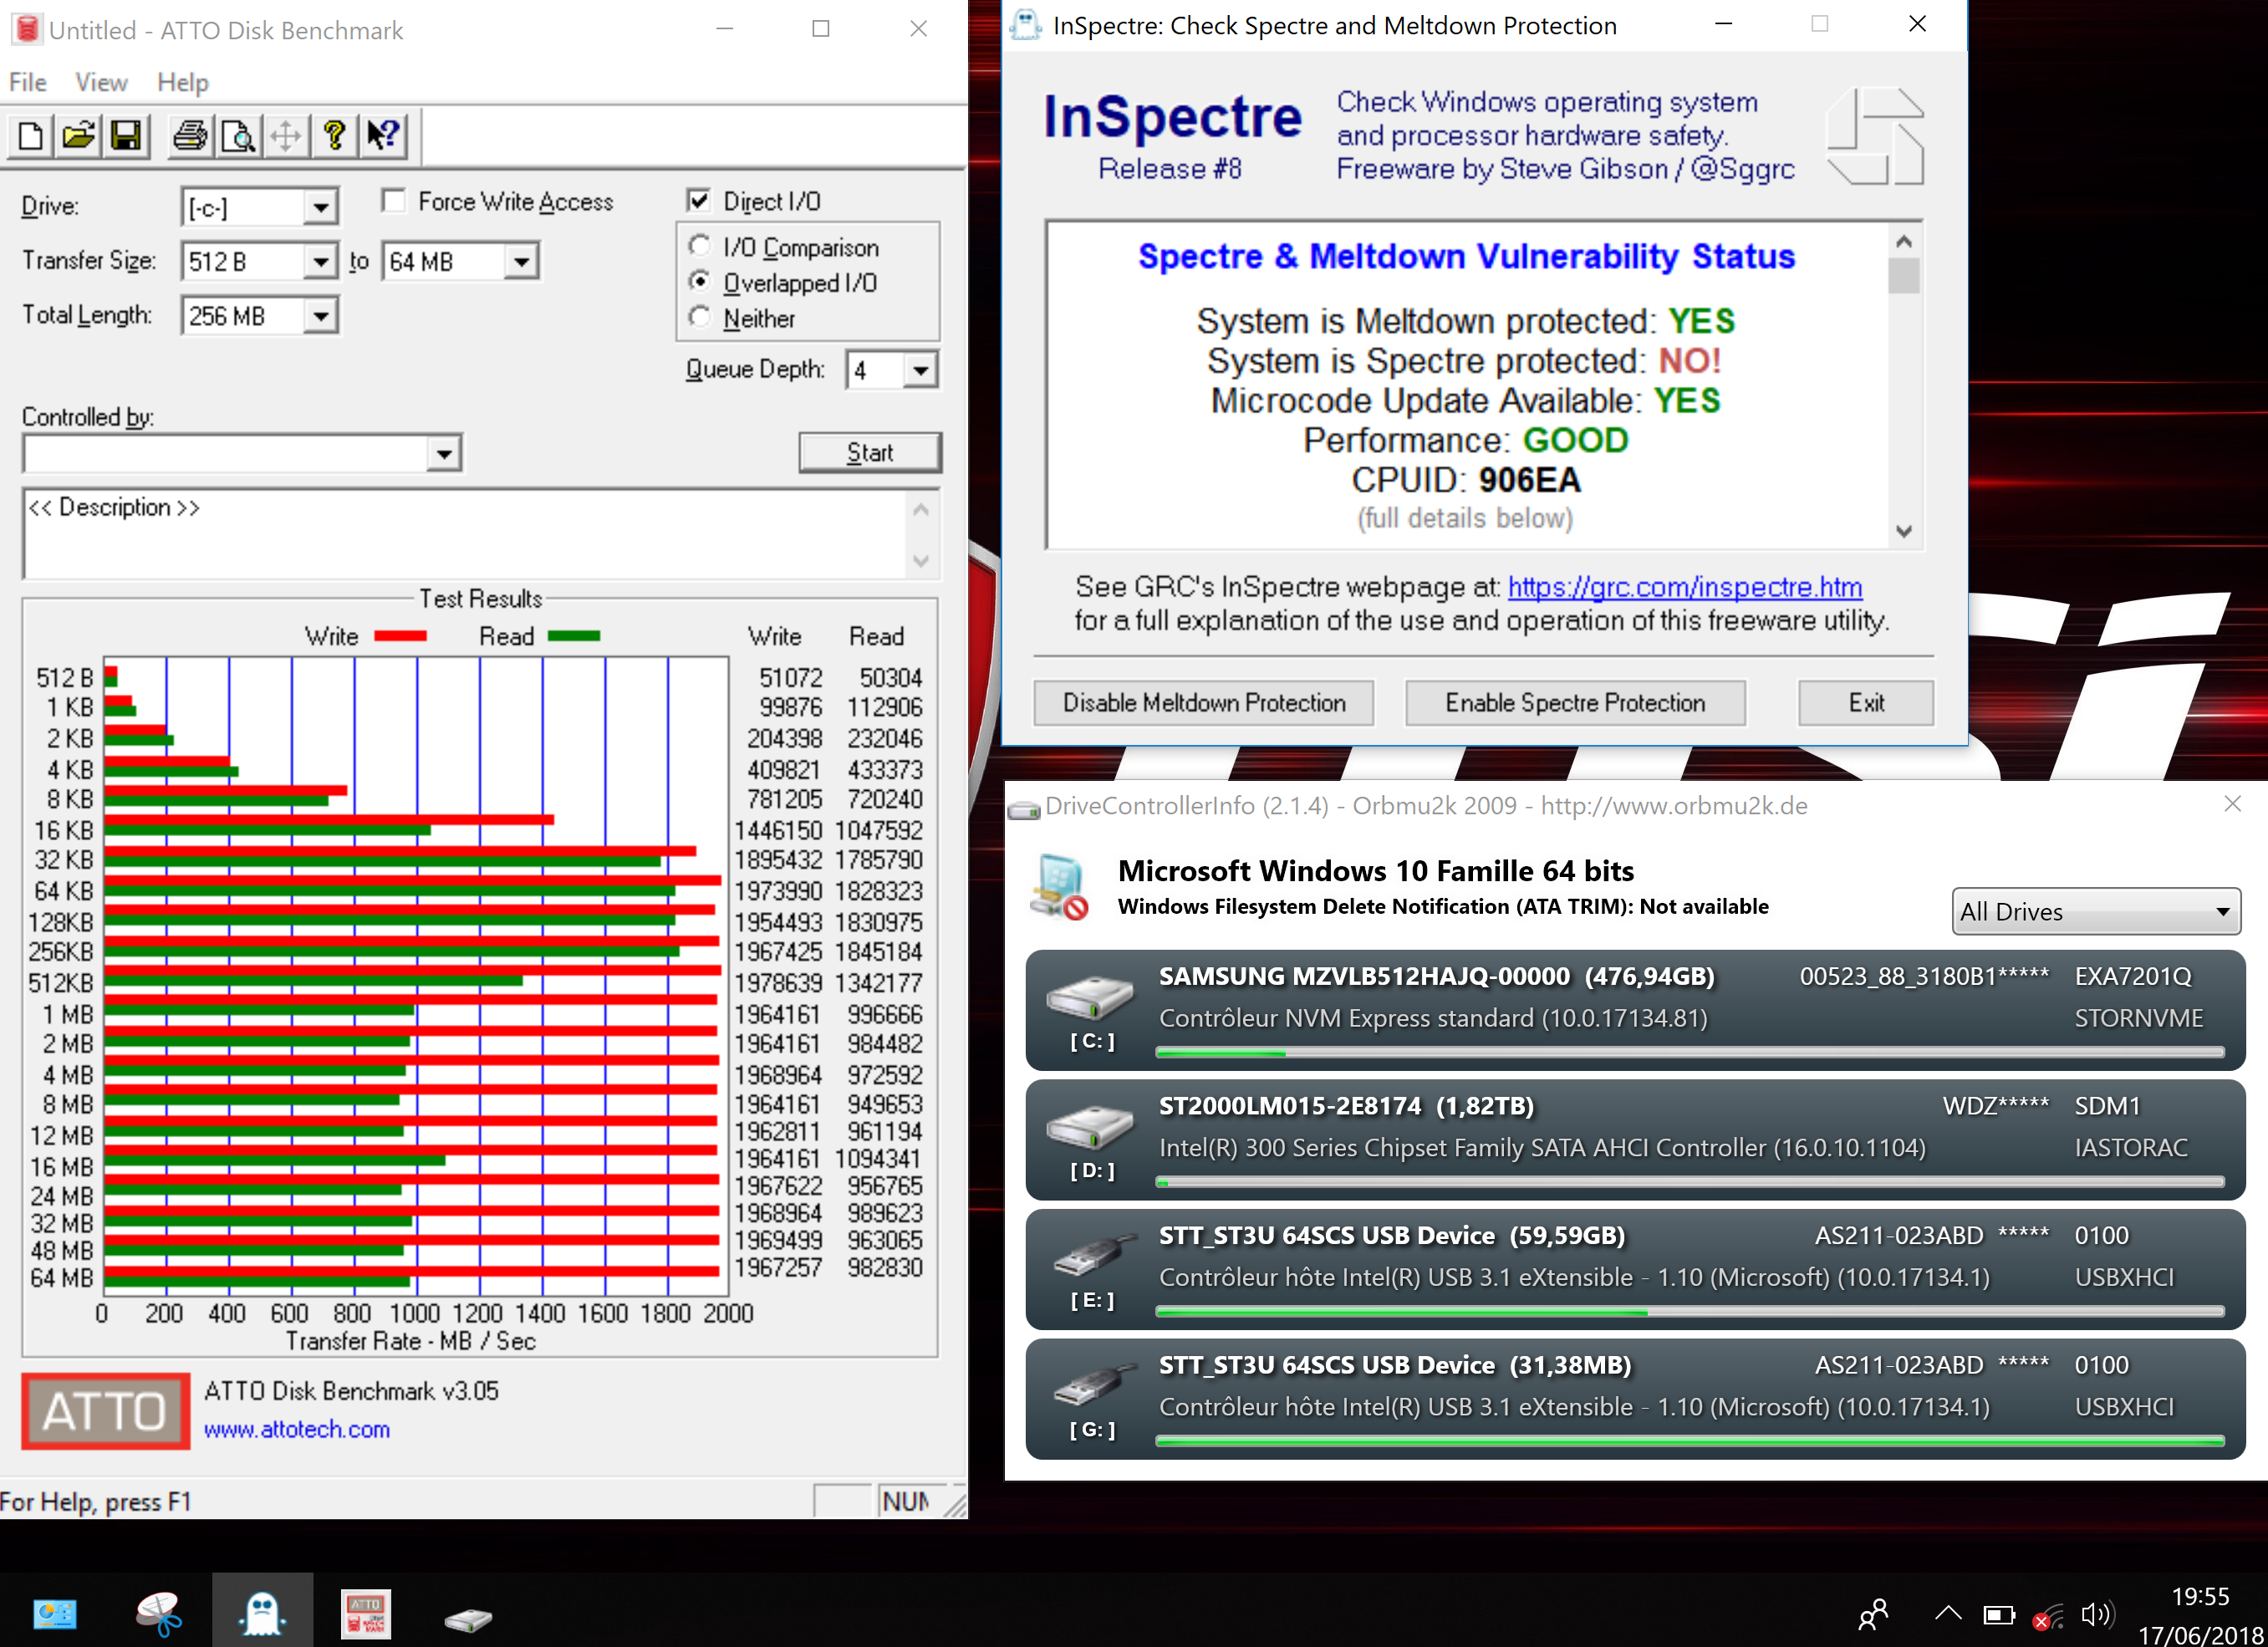Close the DriveControllerInfo window
The image size is (2268, 1647).
point(2232,803)
